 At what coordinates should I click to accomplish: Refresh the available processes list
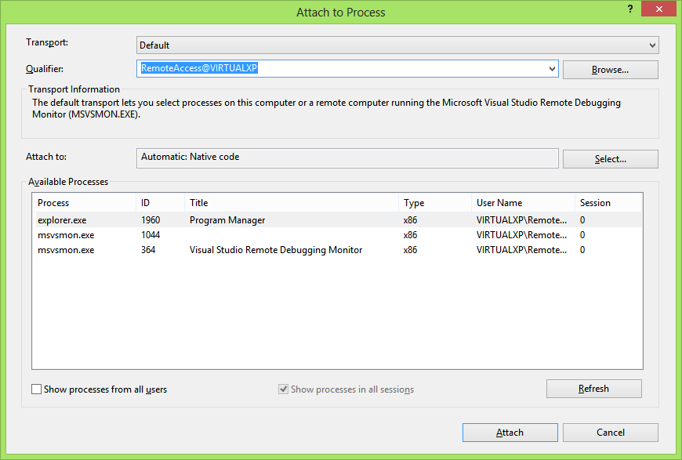593,389
